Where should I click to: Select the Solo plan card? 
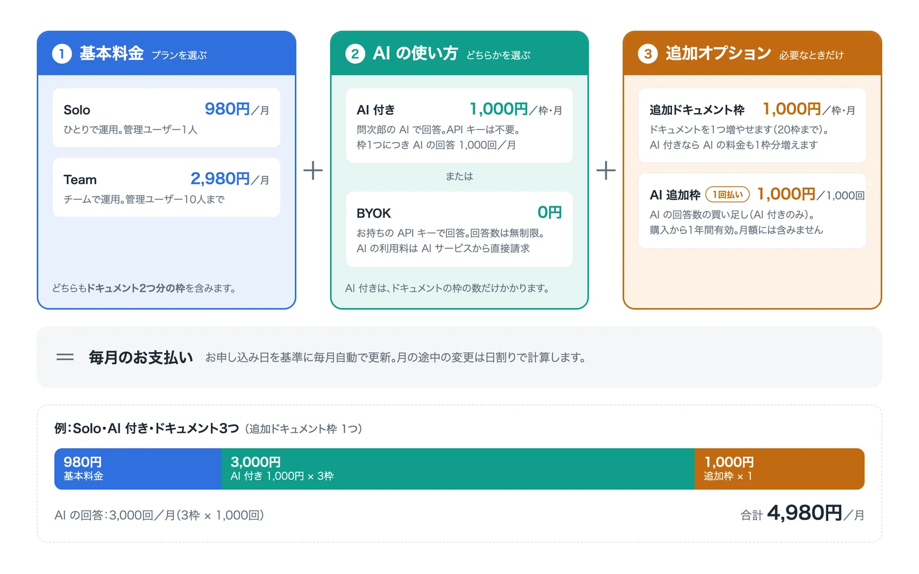[167, 118]
